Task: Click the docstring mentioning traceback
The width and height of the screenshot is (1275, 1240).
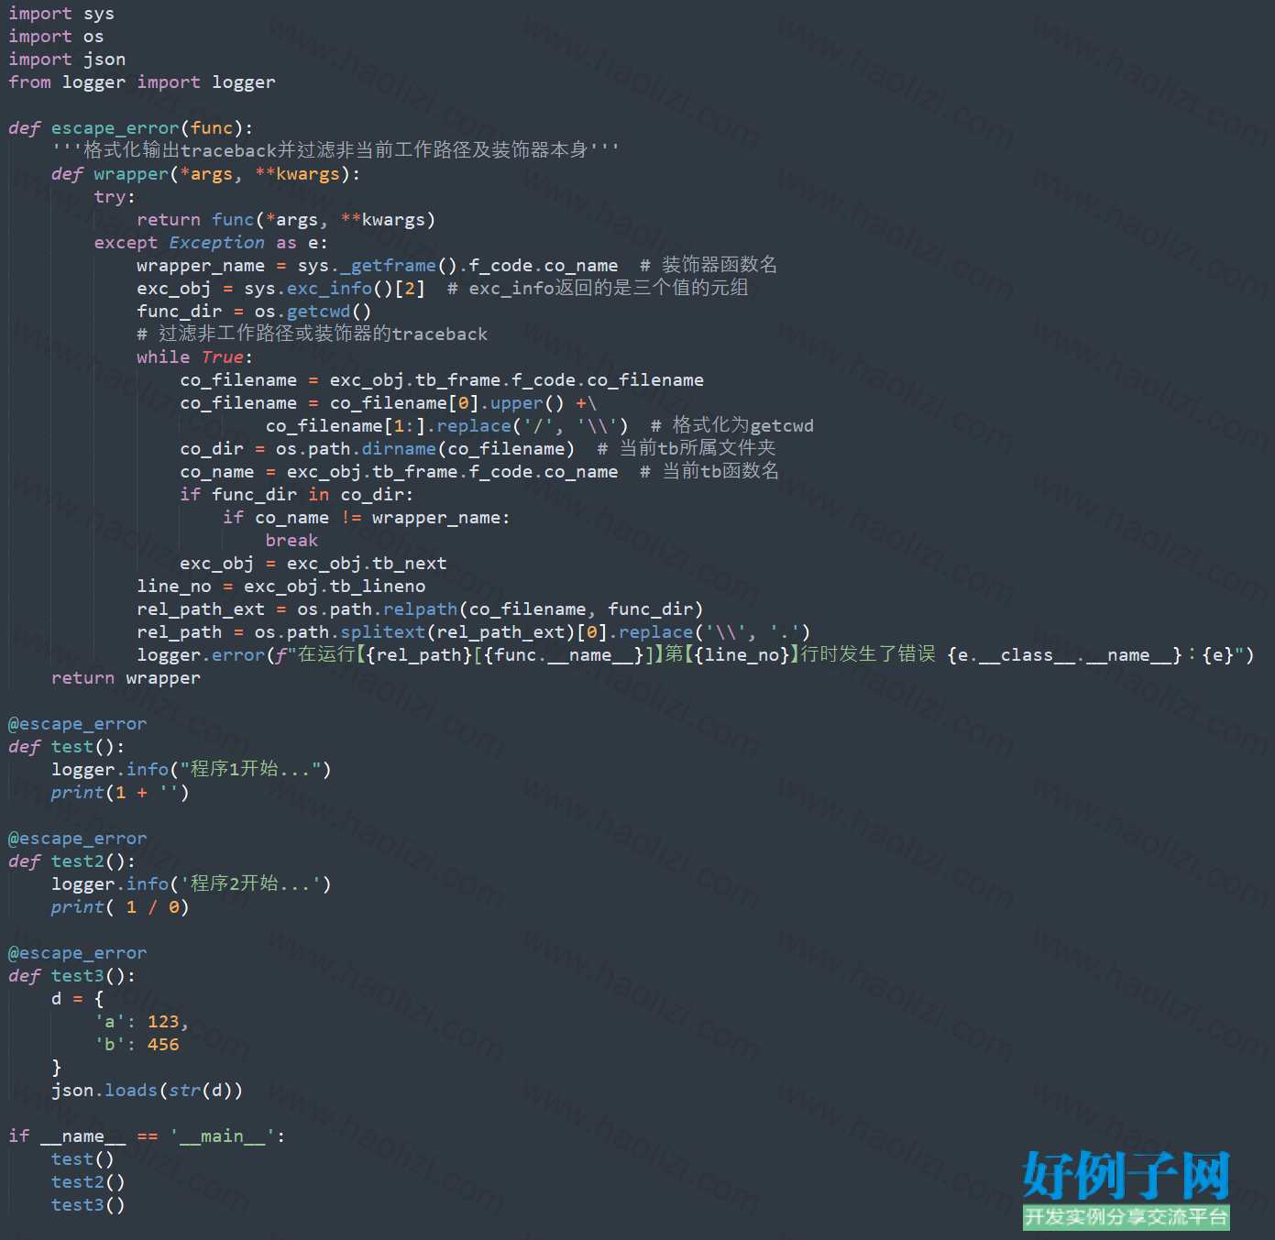Action: pyautogui.click(x=335, y=150)
